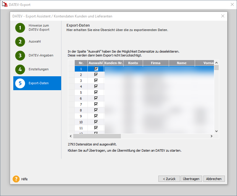The height and width of the screenshot is (196, 237).
Task: Click the Auswahl column header
Action: coord(96,63)
